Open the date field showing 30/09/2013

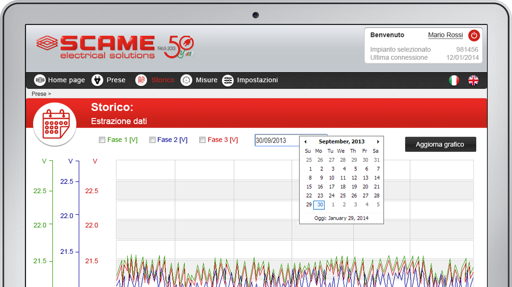[x=276, y=140]
